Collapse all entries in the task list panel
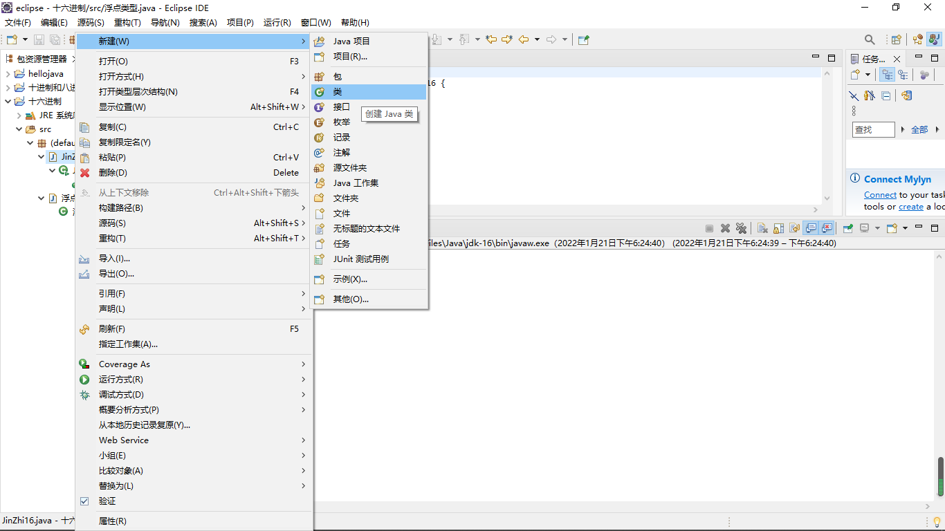The image size is (945, 531). tap(886, 96)
